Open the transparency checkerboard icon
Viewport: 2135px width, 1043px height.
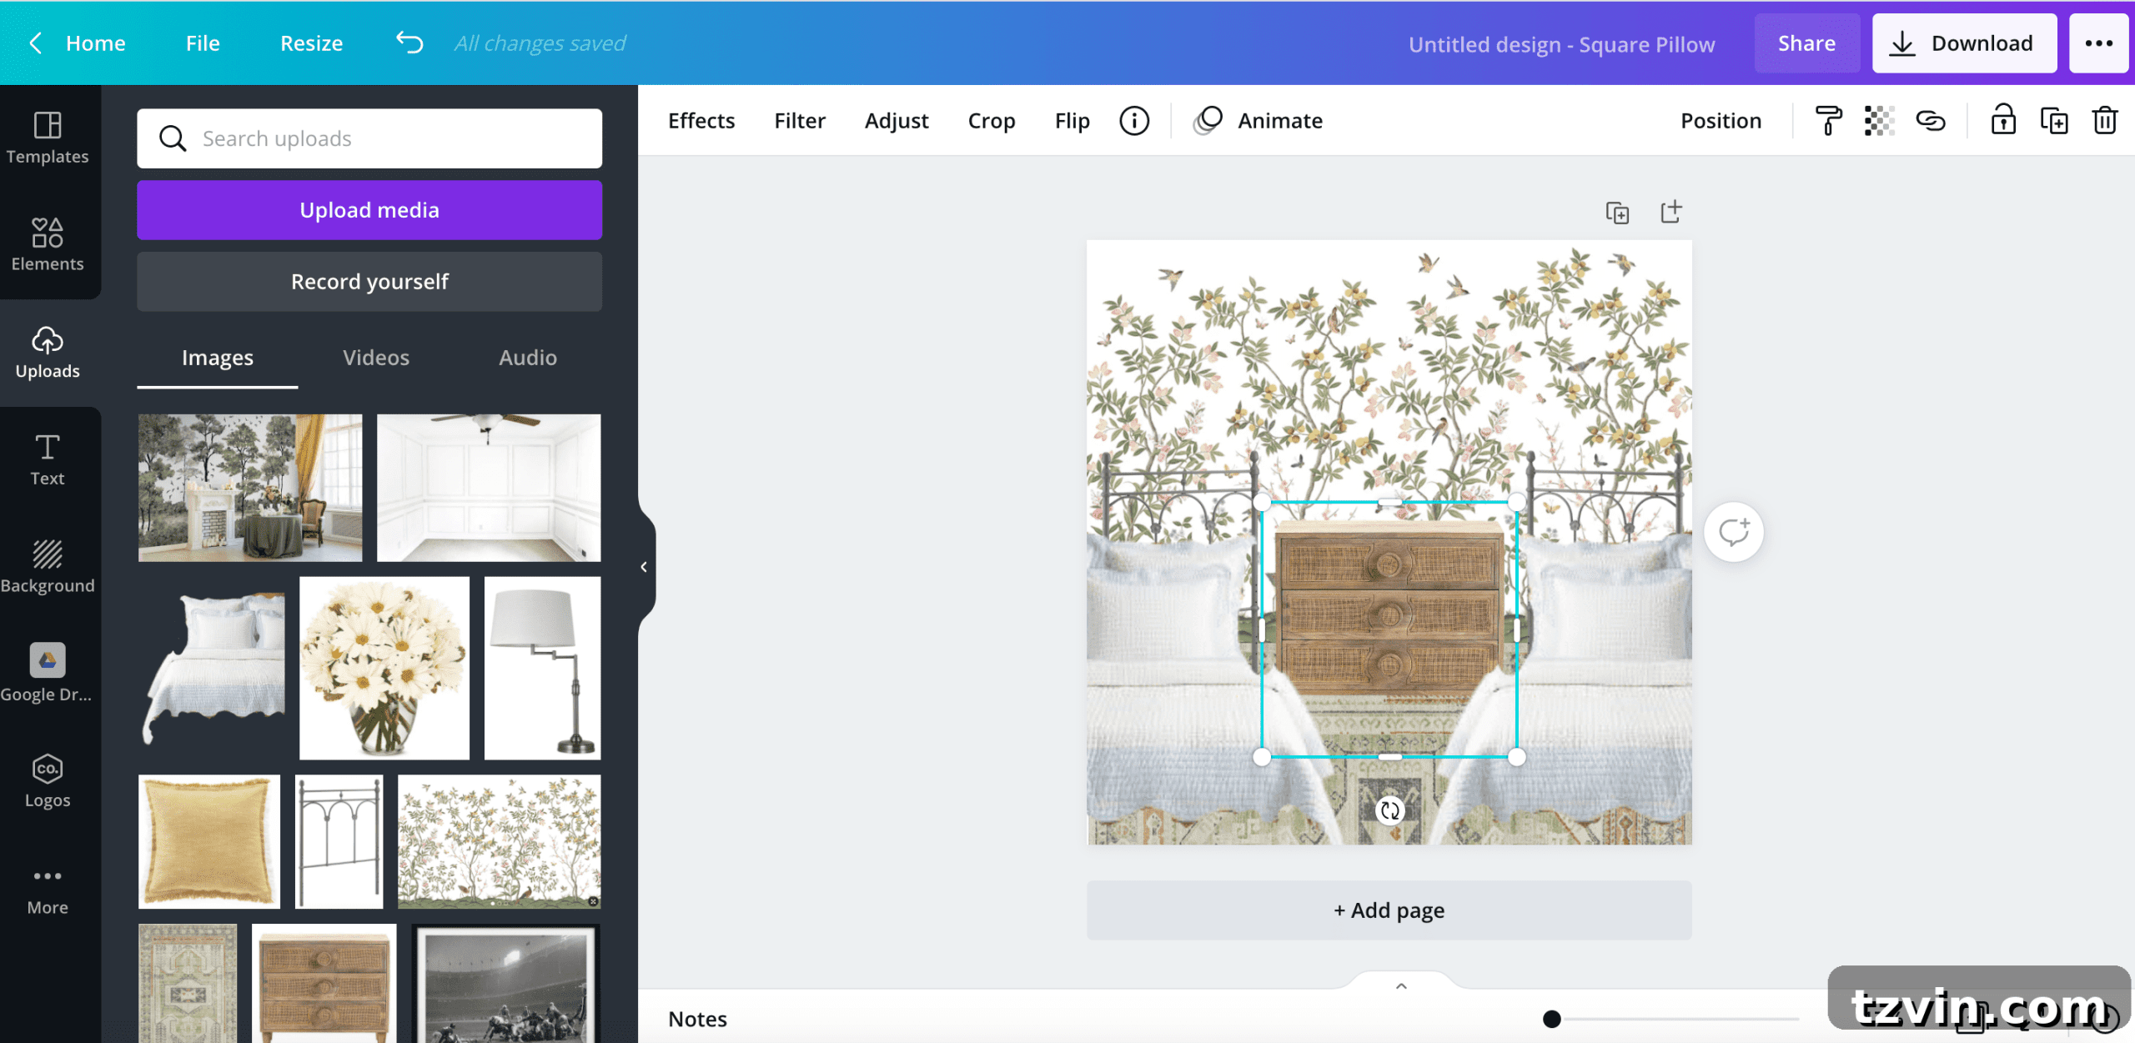(x=1879, y=121)
